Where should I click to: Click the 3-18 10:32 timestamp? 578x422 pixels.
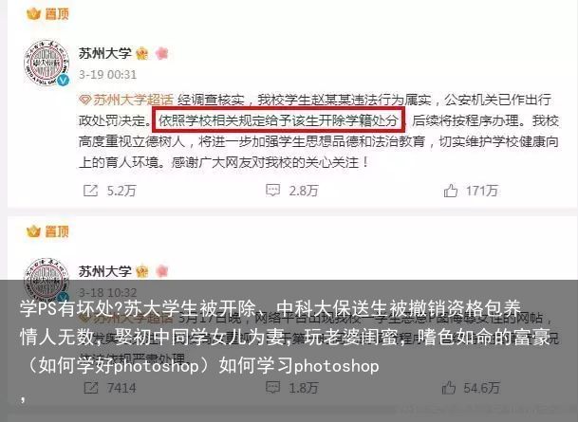(x=107, y=293)
